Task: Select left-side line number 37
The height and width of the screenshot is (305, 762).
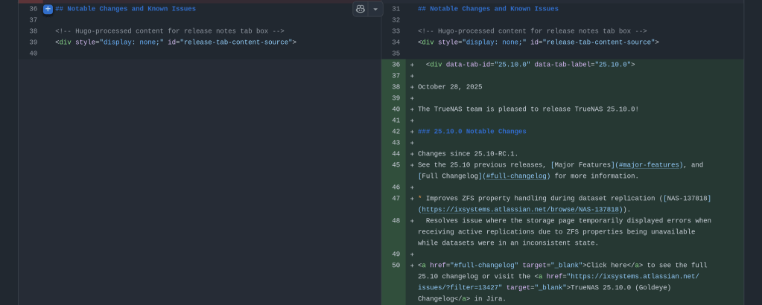Action: 33,20
